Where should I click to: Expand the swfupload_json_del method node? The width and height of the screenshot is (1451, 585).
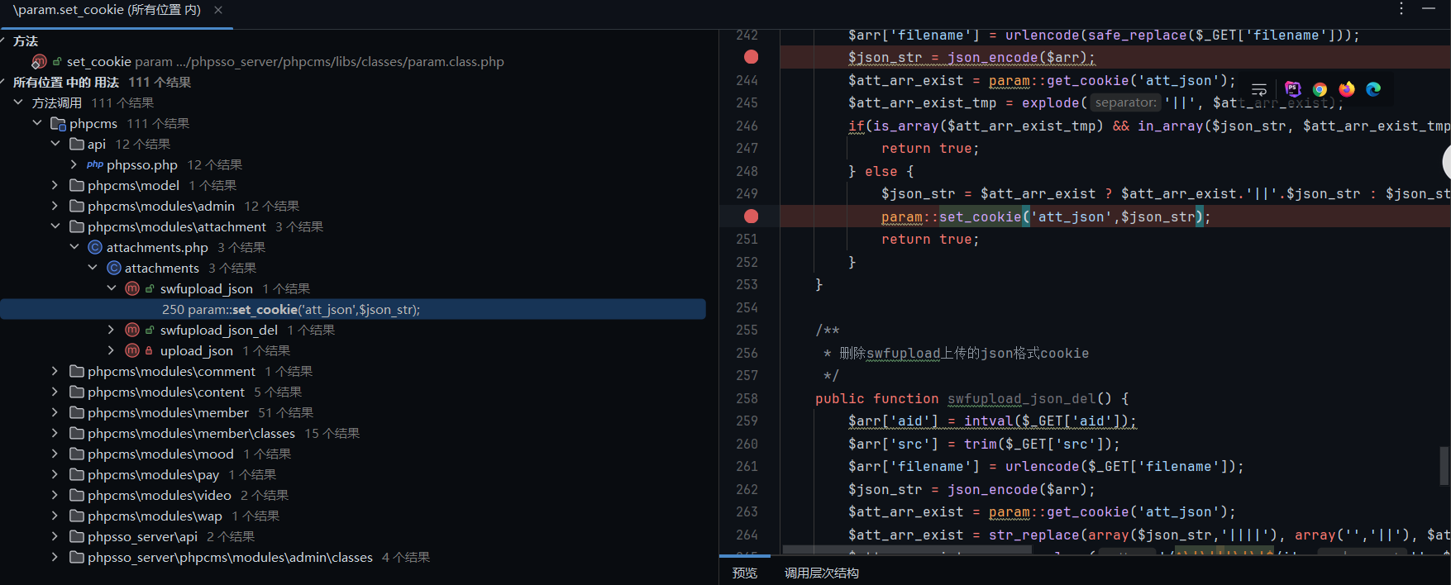pos(112,330)
